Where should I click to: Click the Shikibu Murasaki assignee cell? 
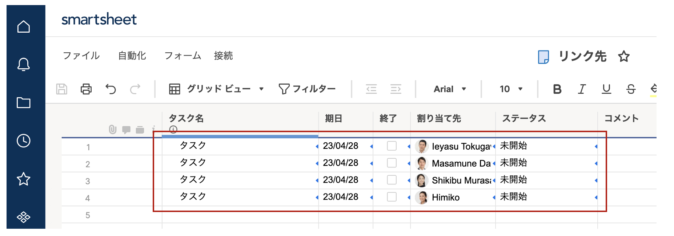click(x=453, y=180)
